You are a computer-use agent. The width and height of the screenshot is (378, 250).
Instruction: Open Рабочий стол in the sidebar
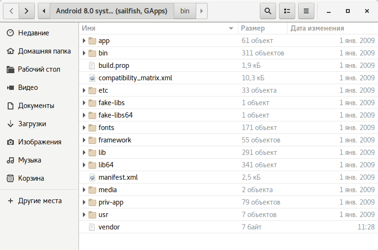[x=39, y=69]
